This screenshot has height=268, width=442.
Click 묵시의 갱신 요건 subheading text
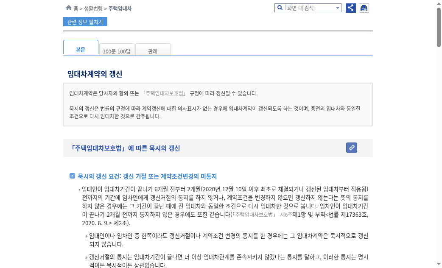(x=147, y=176)
